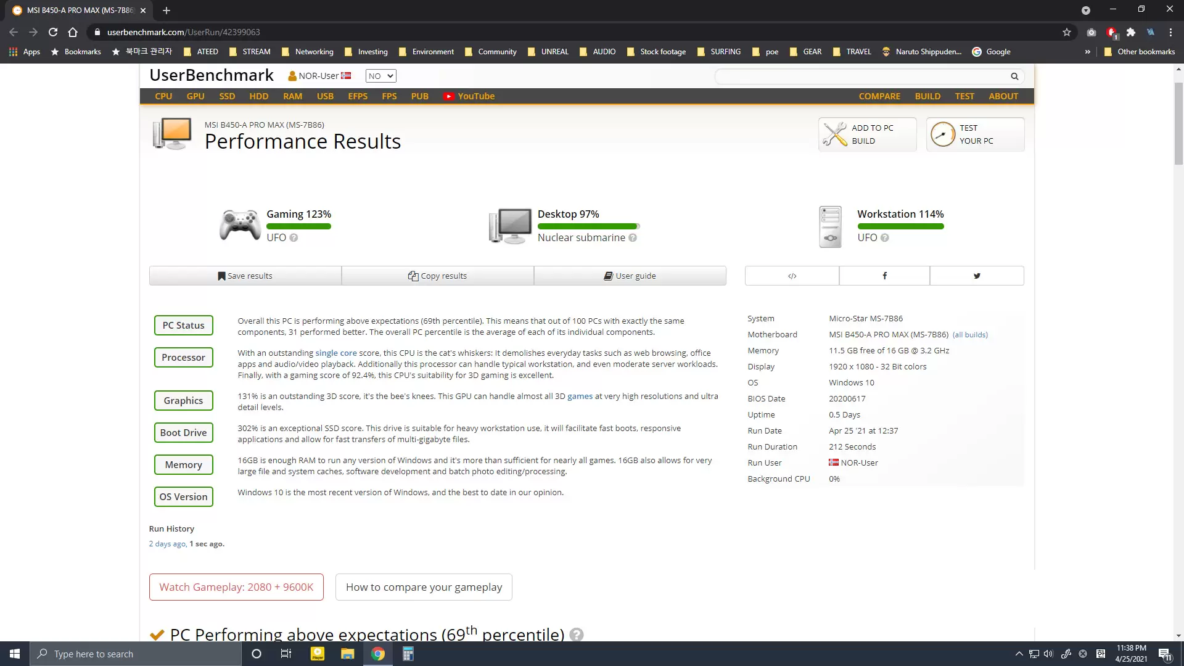Viewport: 1184px width, 666px height.
Task: Bookmark this page with star icon
Action: click(1067, 32)
